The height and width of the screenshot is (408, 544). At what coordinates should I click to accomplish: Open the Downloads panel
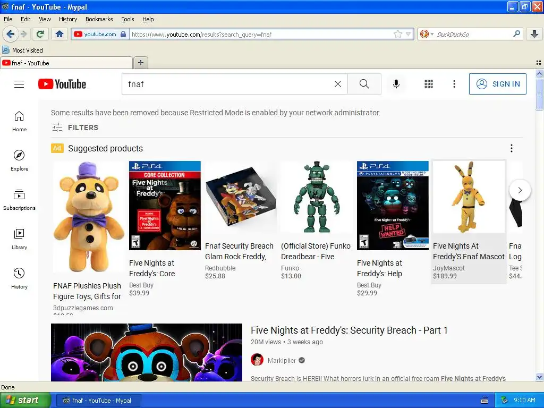(534, 34)
